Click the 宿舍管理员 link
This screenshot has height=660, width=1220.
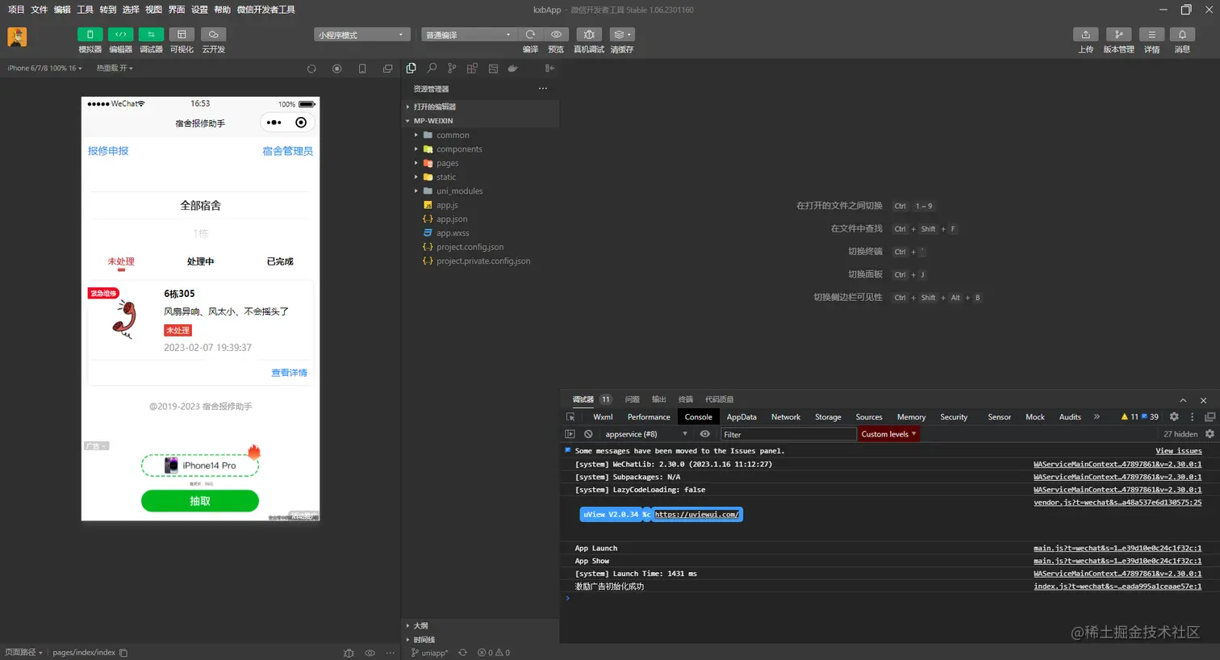(287, 151)
